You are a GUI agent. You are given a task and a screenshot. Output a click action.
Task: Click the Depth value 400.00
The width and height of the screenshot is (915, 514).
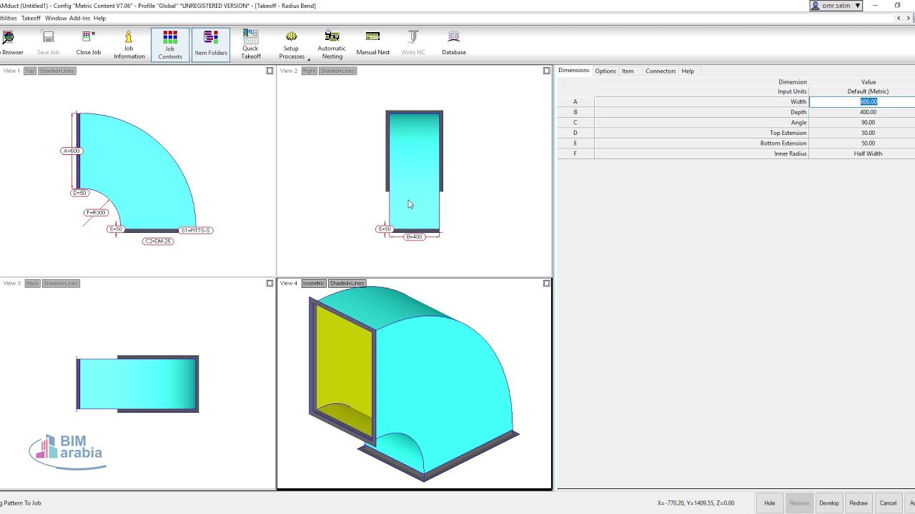click(868, 112)
